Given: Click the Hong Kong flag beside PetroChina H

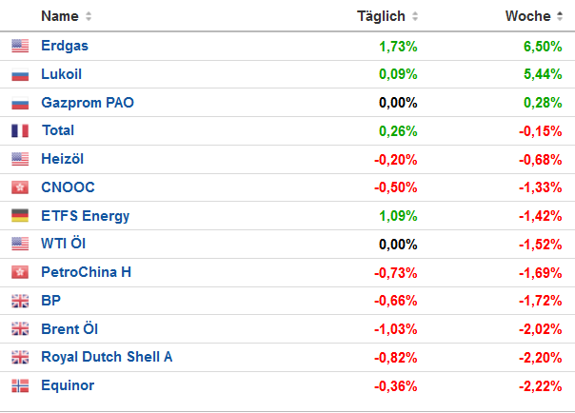Looking at the screenshot, I should [x=20, y=273].
